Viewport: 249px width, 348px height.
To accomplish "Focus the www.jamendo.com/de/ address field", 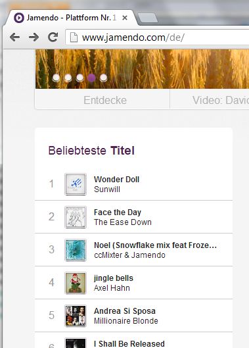I will [158, 37].
